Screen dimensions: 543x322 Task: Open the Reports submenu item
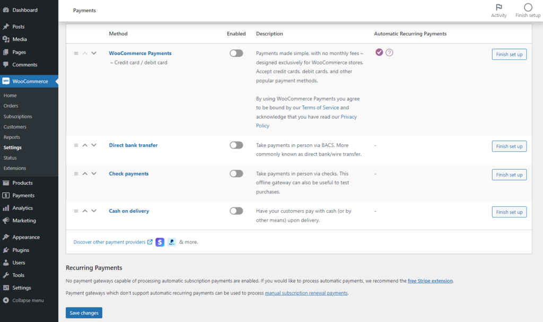12,137
